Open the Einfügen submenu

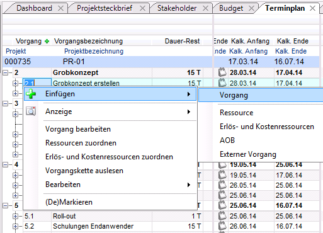tap(110, 94)
